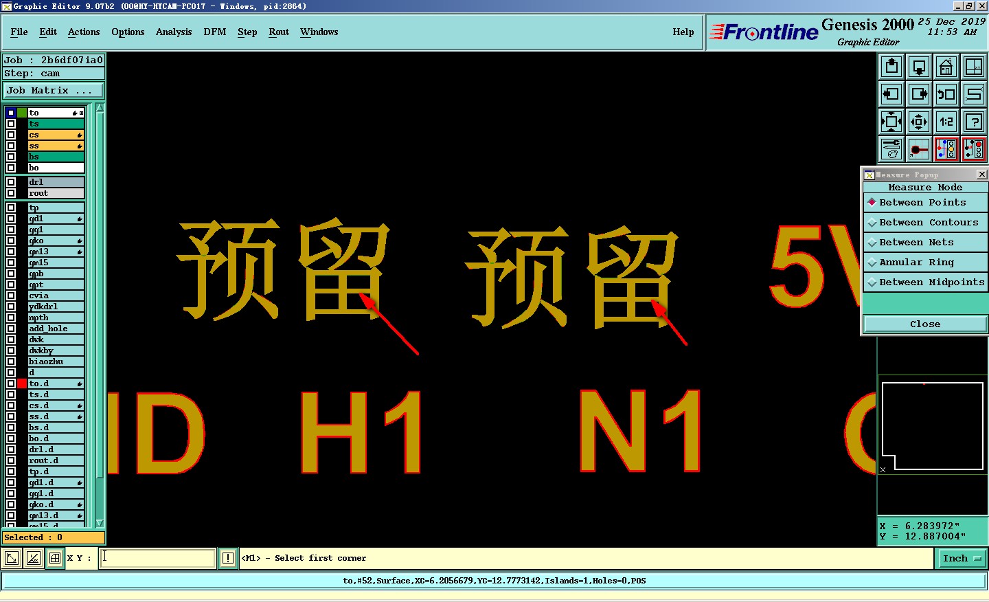
Task: Click the S-shaped line icon
Action: pyautogui.click(x=974, y=94)
